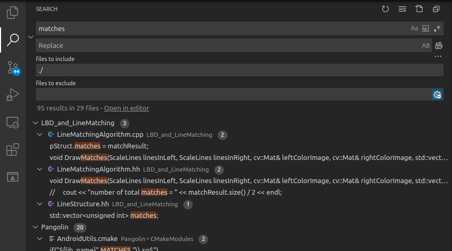Viewport: 452px width, 251px height.
Task: Select the Pangolin folder label
Action: 55,227
